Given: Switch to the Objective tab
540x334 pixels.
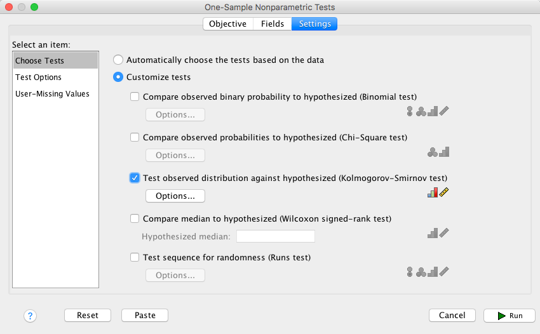Looking at the screenshot, I should (x=228, y=24).
